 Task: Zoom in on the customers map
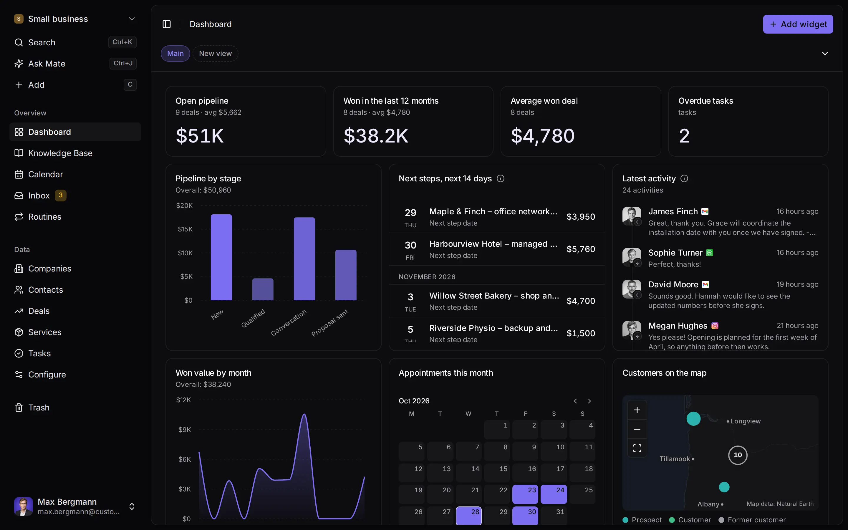click(637, 410)
